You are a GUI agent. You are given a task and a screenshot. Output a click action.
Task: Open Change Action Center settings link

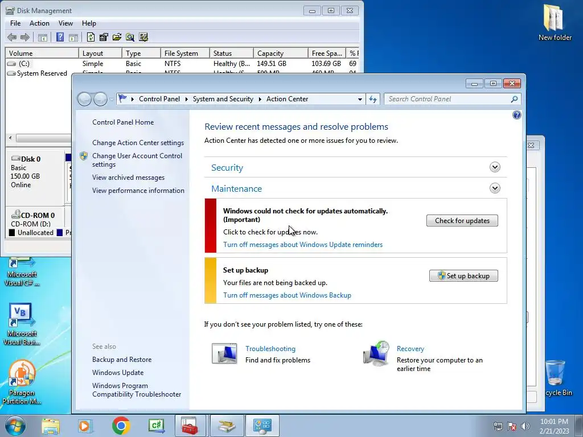138,143
